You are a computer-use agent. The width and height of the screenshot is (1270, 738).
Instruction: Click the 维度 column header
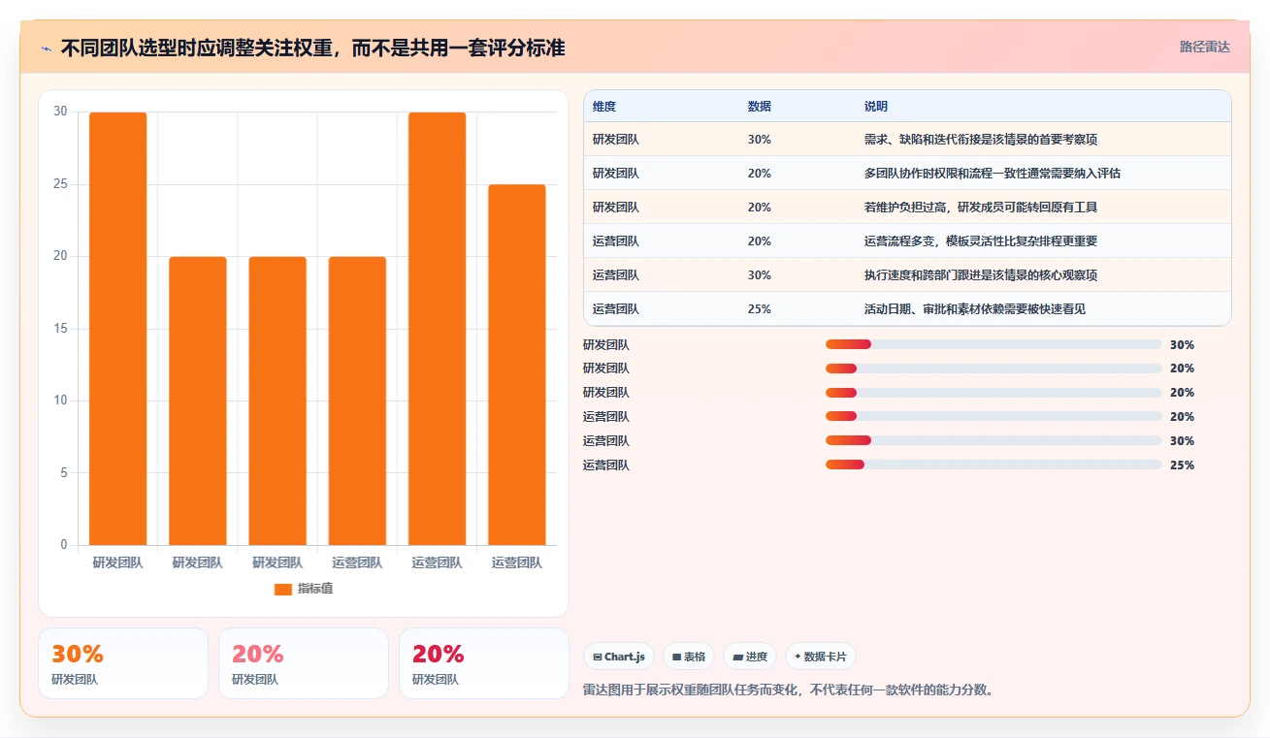pyautogui.click(x=604, y=107)
